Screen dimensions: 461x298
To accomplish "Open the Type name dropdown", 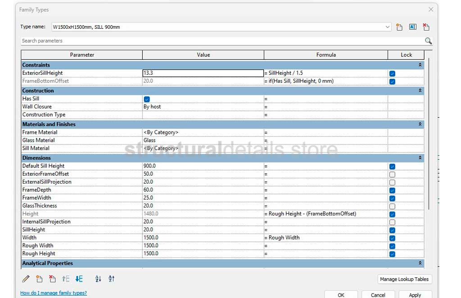I will [x=388, y=27].
